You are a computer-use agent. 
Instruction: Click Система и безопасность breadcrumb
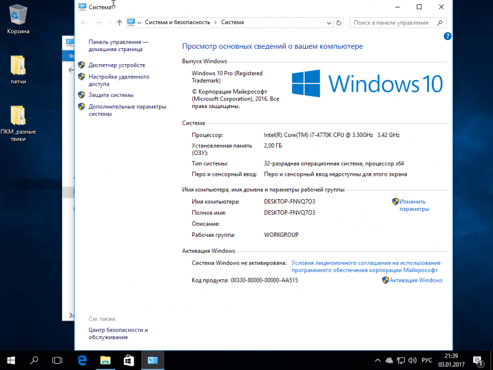tap(177, 22)
